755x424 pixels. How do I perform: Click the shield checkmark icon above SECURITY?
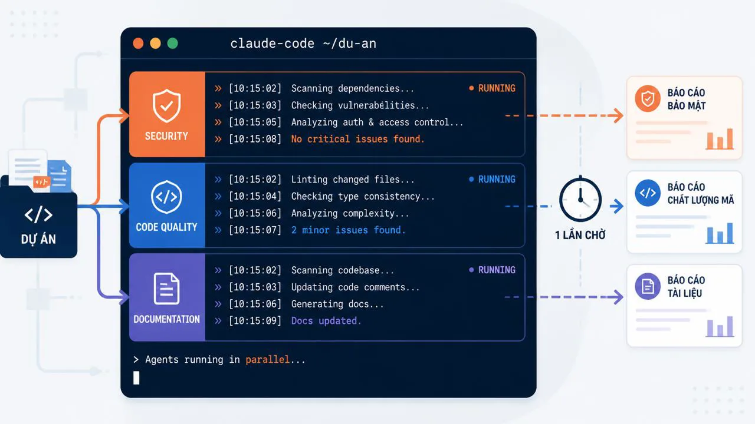pos(166,105)
